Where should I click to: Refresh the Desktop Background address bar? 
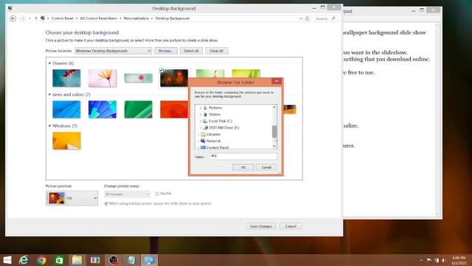point(307,18)
